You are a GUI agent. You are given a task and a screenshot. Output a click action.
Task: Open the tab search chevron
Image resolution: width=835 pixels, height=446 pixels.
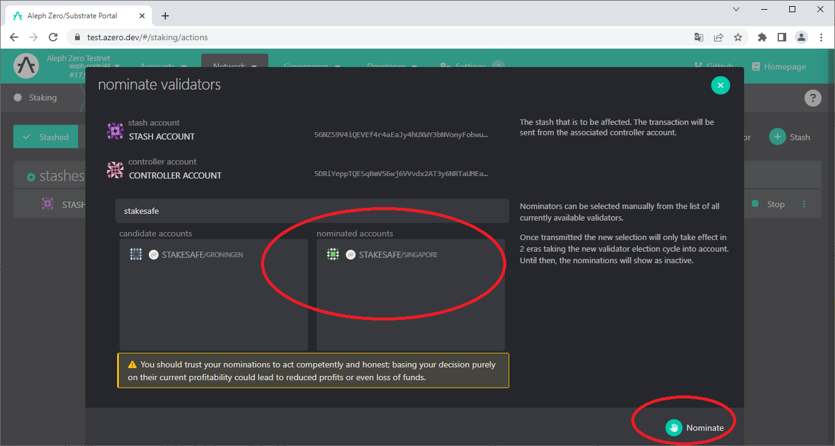click(736, 9)
